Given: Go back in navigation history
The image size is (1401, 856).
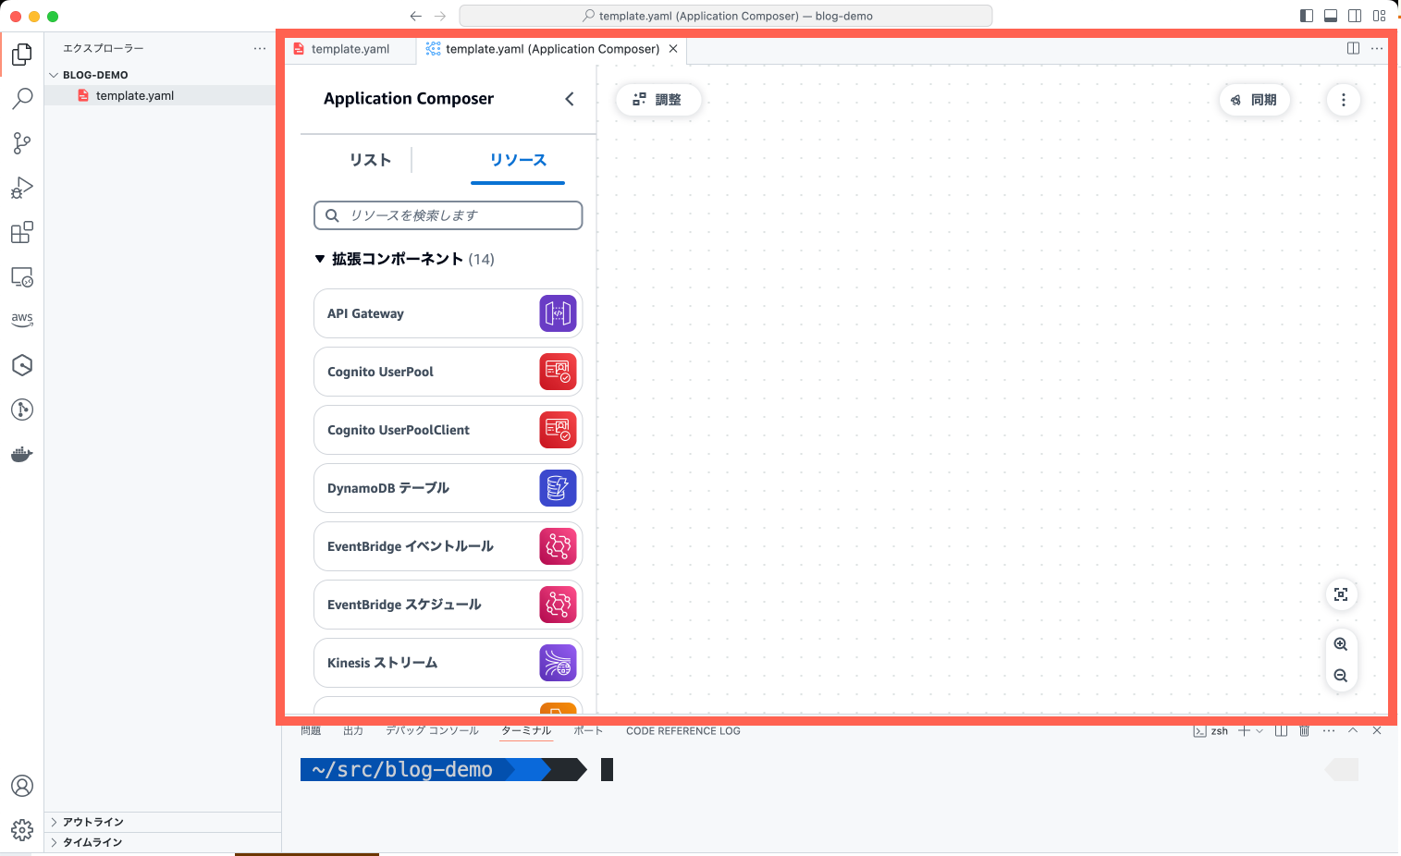Looking at the screenshot, I should tap(416, 16).
